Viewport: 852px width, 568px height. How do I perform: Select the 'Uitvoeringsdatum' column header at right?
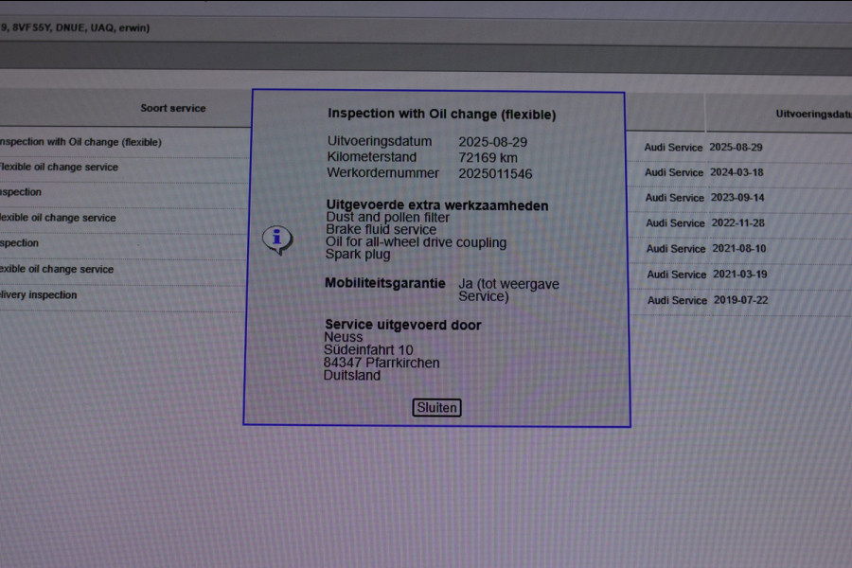(x=813, y=114)
